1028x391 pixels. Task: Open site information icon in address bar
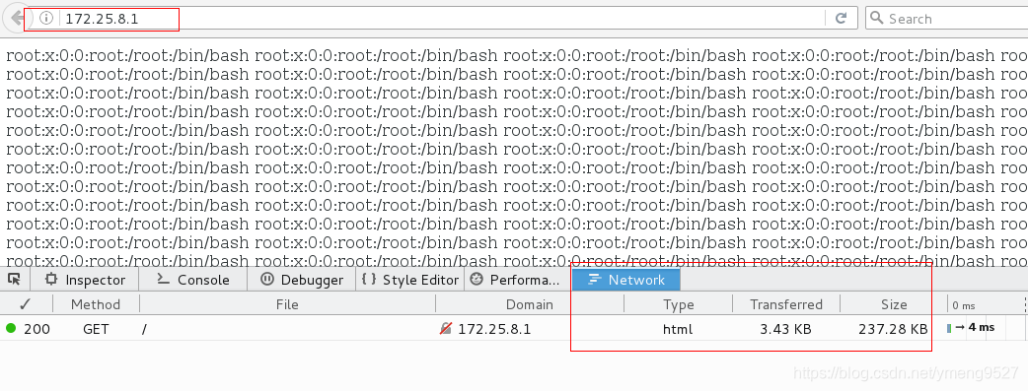pos(46,19)
